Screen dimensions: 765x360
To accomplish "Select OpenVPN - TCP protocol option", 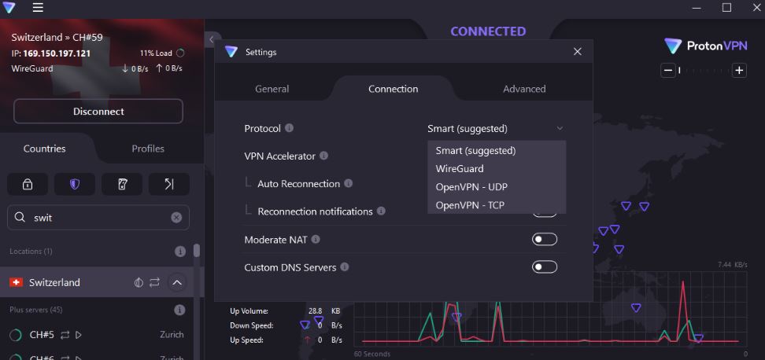I will click(497, 205).
